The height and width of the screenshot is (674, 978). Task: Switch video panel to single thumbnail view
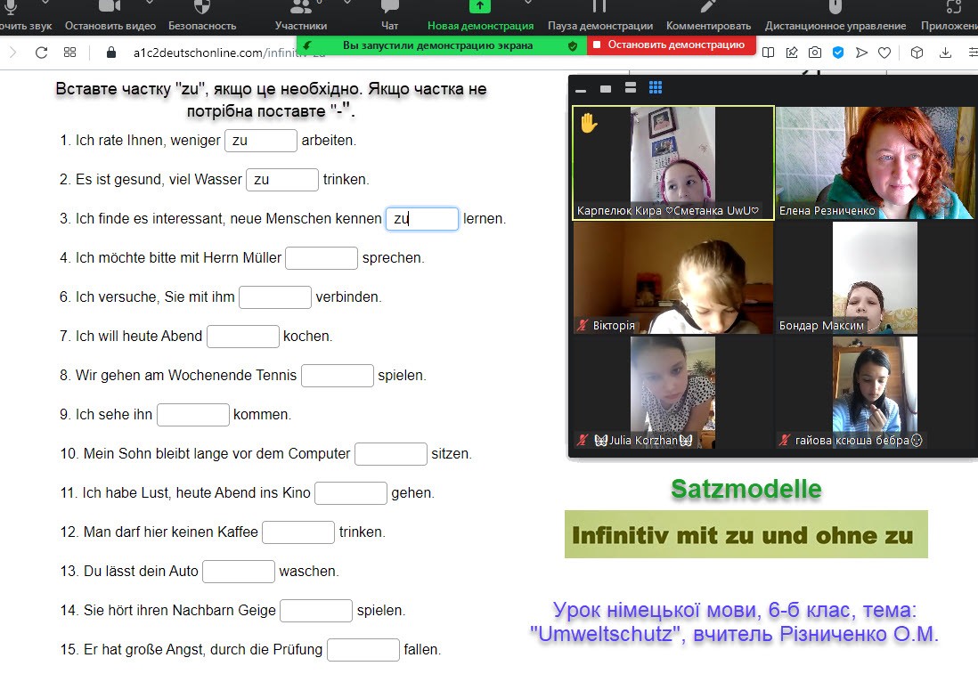[606, 88]
